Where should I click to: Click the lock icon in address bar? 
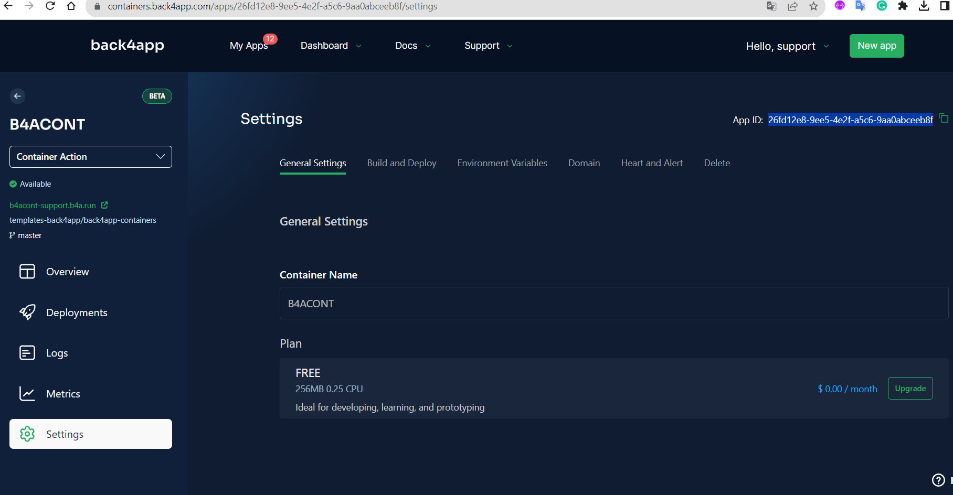(97, 7)
